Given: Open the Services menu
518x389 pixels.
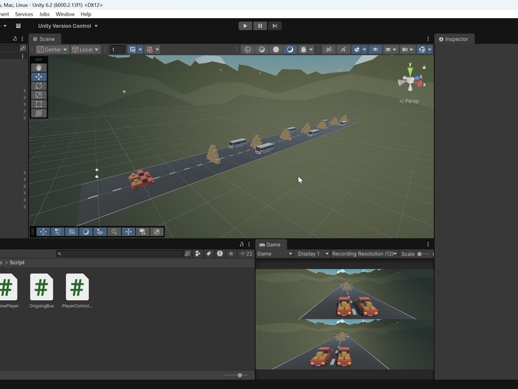Looking at the screenshot, I should click(x=24, y=14).
